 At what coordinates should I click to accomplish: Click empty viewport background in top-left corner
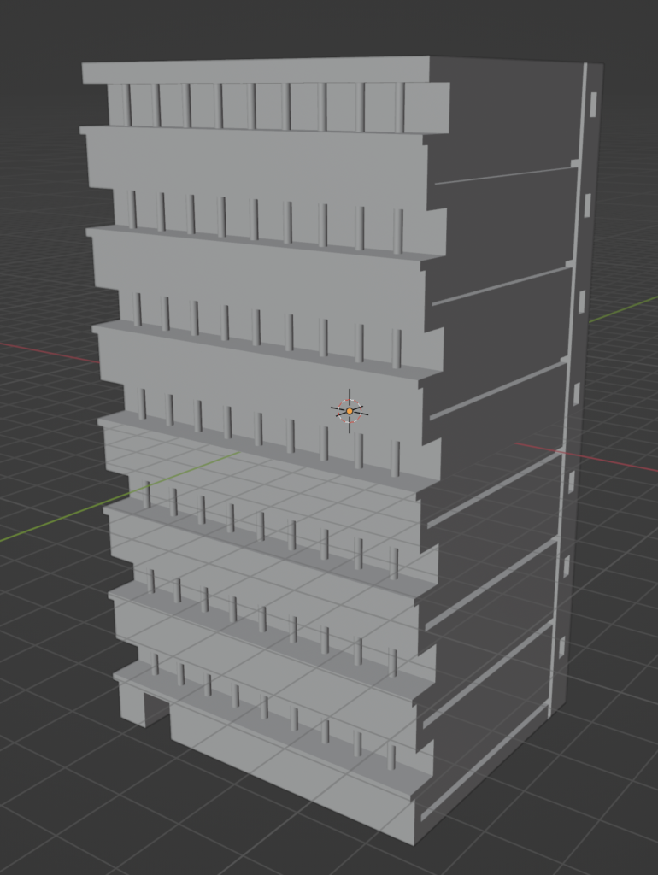pos(34,34)
